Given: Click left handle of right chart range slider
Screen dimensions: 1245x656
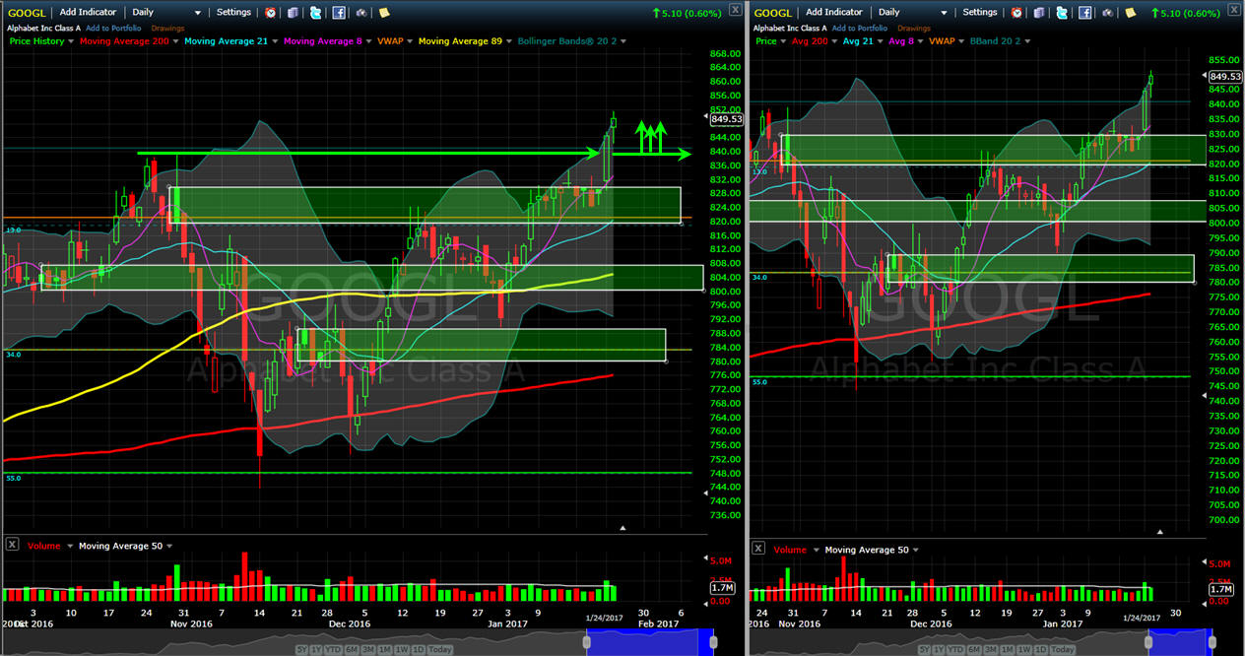Looking at the screenshot, I should click(1148, 642).
